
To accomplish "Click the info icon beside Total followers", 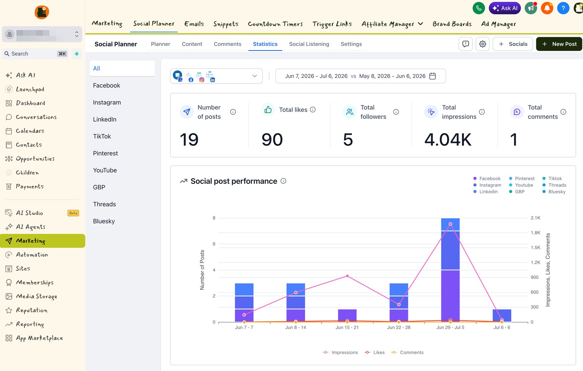I will pos(396,112).
